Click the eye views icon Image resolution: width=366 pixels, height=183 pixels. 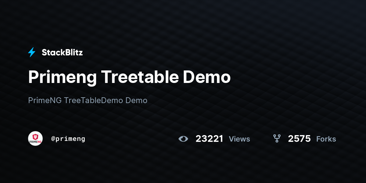point(183,139)
